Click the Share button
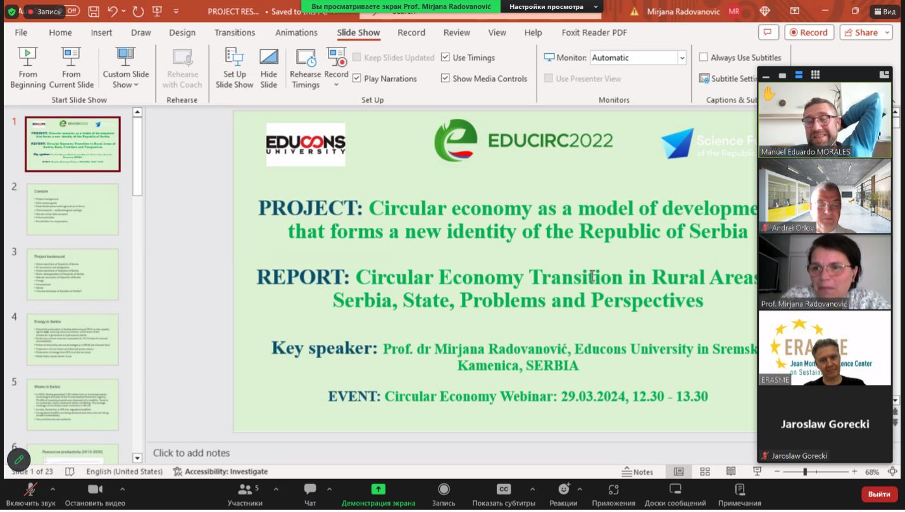 [x=866, y=32]
